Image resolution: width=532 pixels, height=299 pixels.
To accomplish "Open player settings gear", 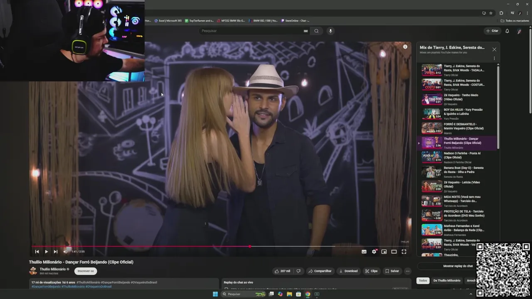I will 374,252.
